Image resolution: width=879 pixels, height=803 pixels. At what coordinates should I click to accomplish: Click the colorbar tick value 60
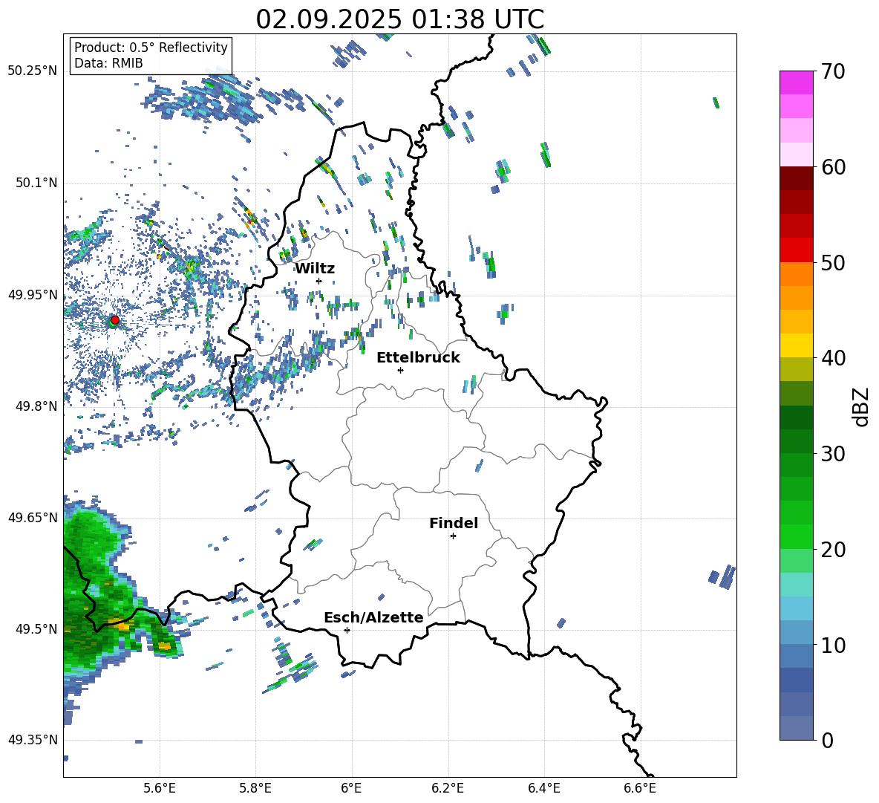(833, 167)
